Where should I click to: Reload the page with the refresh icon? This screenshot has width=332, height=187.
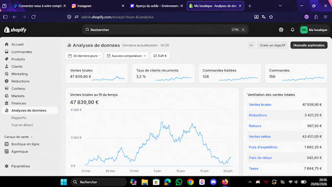tap(34, 17)
